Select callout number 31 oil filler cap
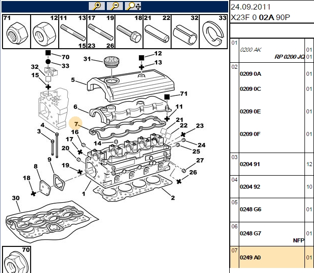The width and height of the screenshot is (314, 273). pyautogui.click(x=87, y=59)
